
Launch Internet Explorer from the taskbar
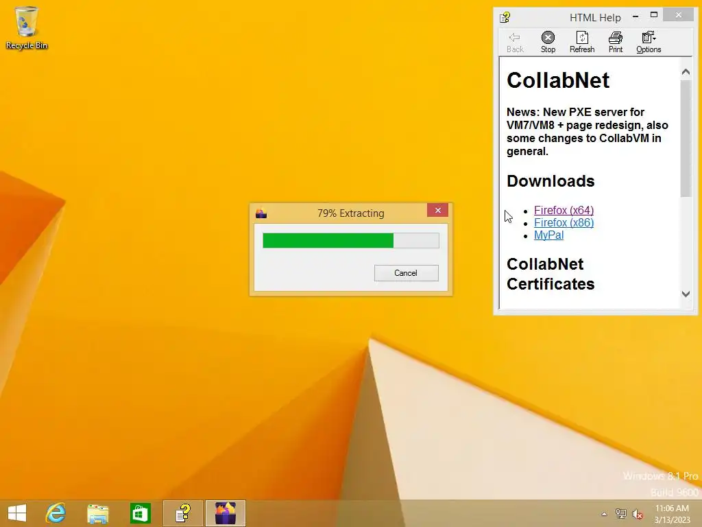(x=56, y=513)
